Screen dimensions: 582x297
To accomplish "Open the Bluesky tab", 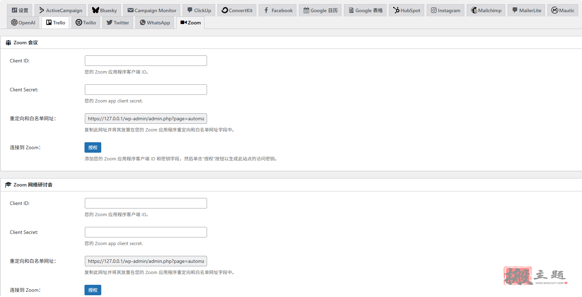I will tap(104, 10).
